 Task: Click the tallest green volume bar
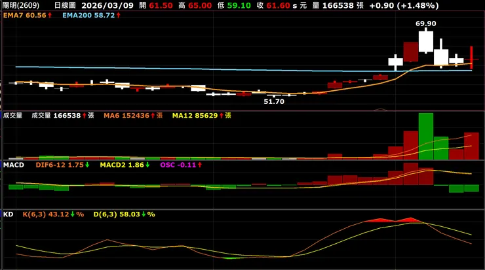point(425,136)
